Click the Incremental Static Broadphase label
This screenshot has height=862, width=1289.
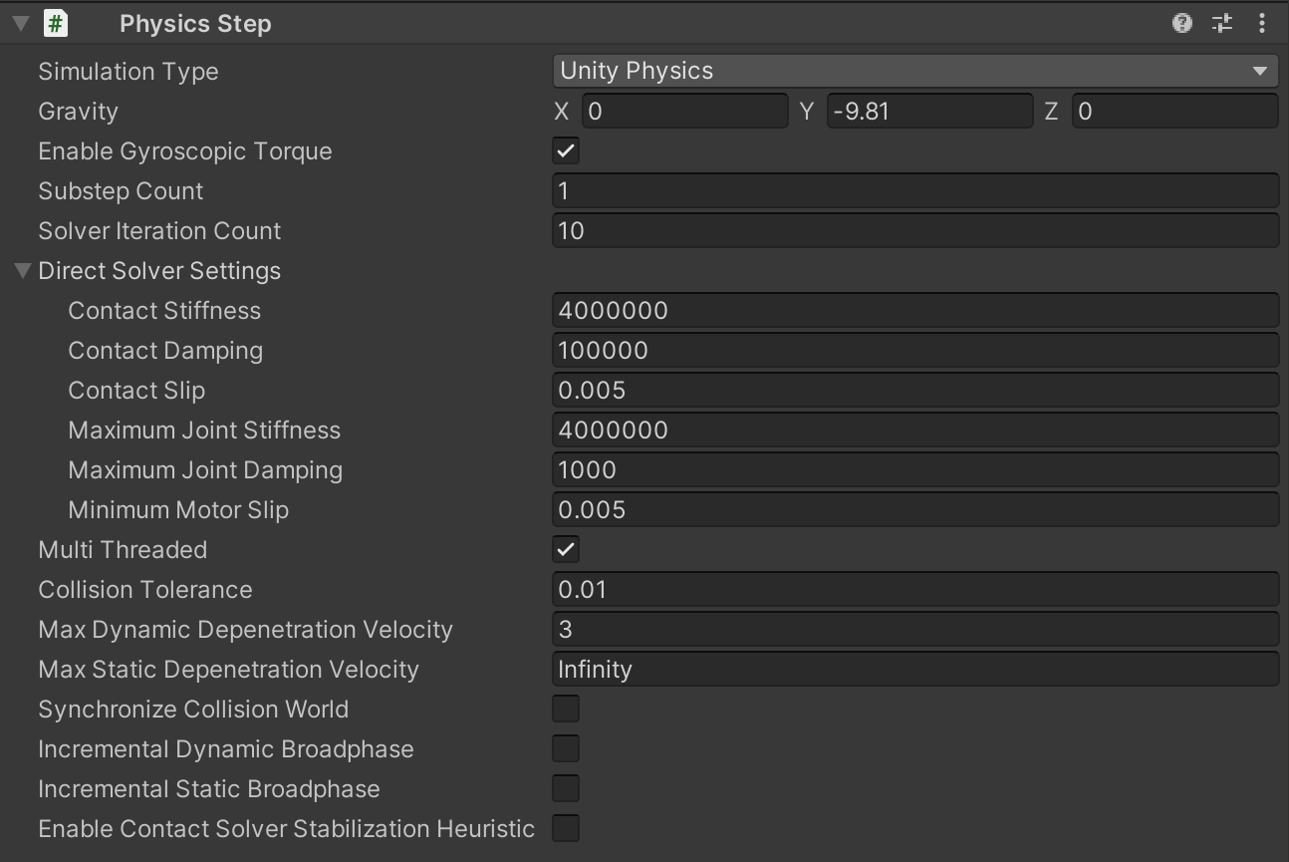pyautogui.click(x=209, y=789)
